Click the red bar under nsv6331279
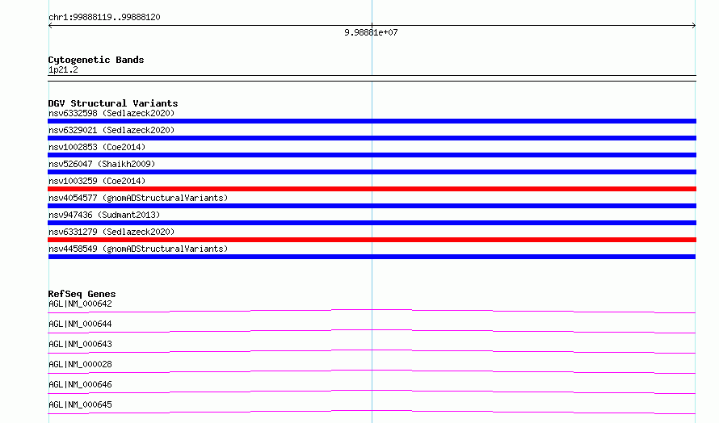Viewport: 719px width, 423px height. [372, 240]
